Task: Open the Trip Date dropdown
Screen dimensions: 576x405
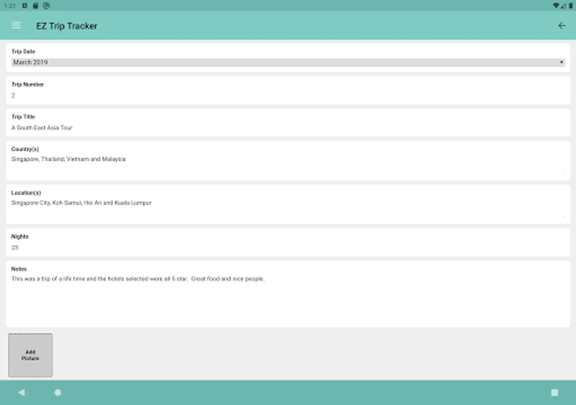Action: click(x=288, y=62)
